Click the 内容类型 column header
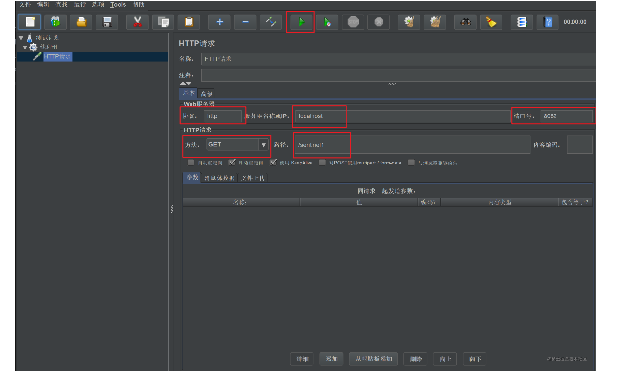Screen dimensions: 641x377 (x=500, y=202)
